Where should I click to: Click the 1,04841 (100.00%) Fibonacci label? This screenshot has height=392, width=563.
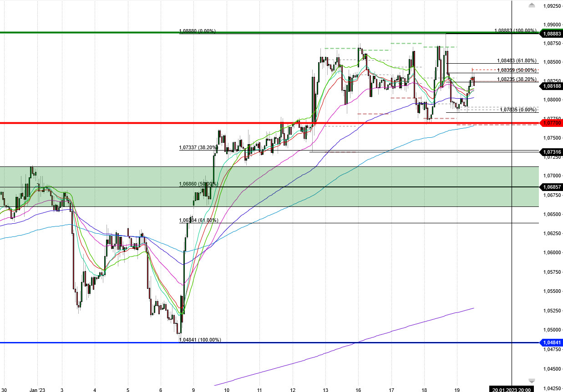(x=199, y=339)
